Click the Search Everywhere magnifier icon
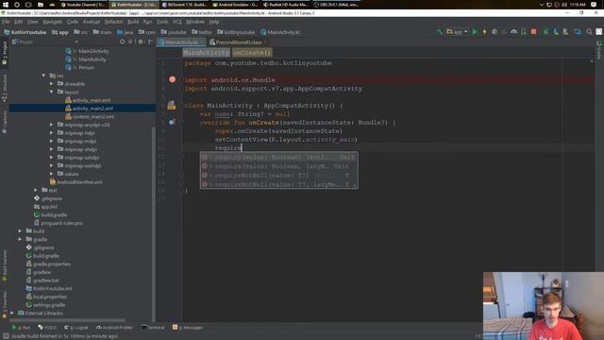The width and height of the screenshot is (604, 340). [589, 32]
